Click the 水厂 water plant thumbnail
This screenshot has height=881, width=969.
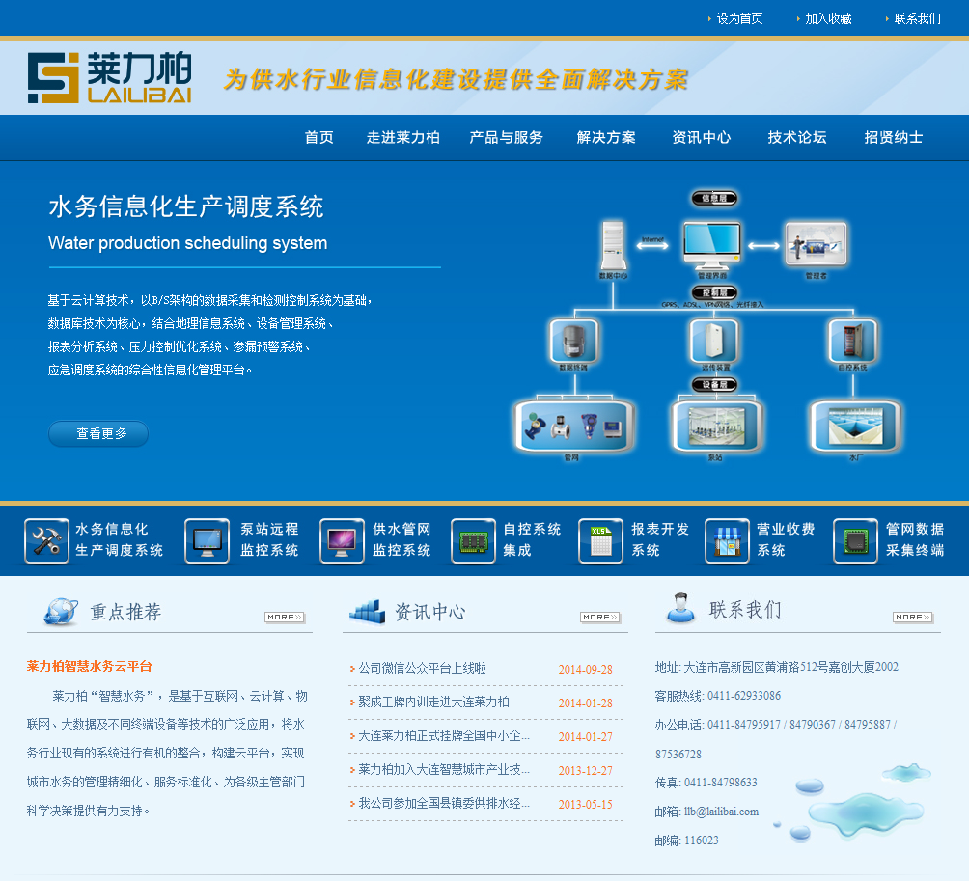pyautogui.click(x=855, y=426)
